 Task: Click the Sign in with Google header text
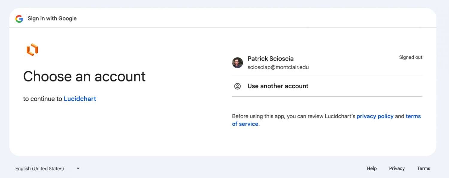[52, 18]
